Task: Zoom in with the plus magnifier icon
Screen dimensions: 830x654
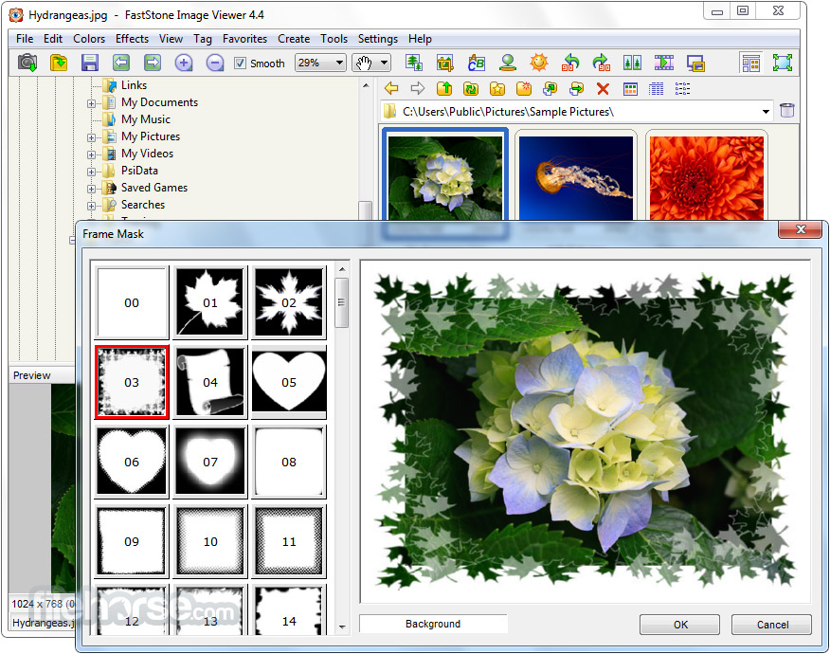Action: click(x=184, y=63)
